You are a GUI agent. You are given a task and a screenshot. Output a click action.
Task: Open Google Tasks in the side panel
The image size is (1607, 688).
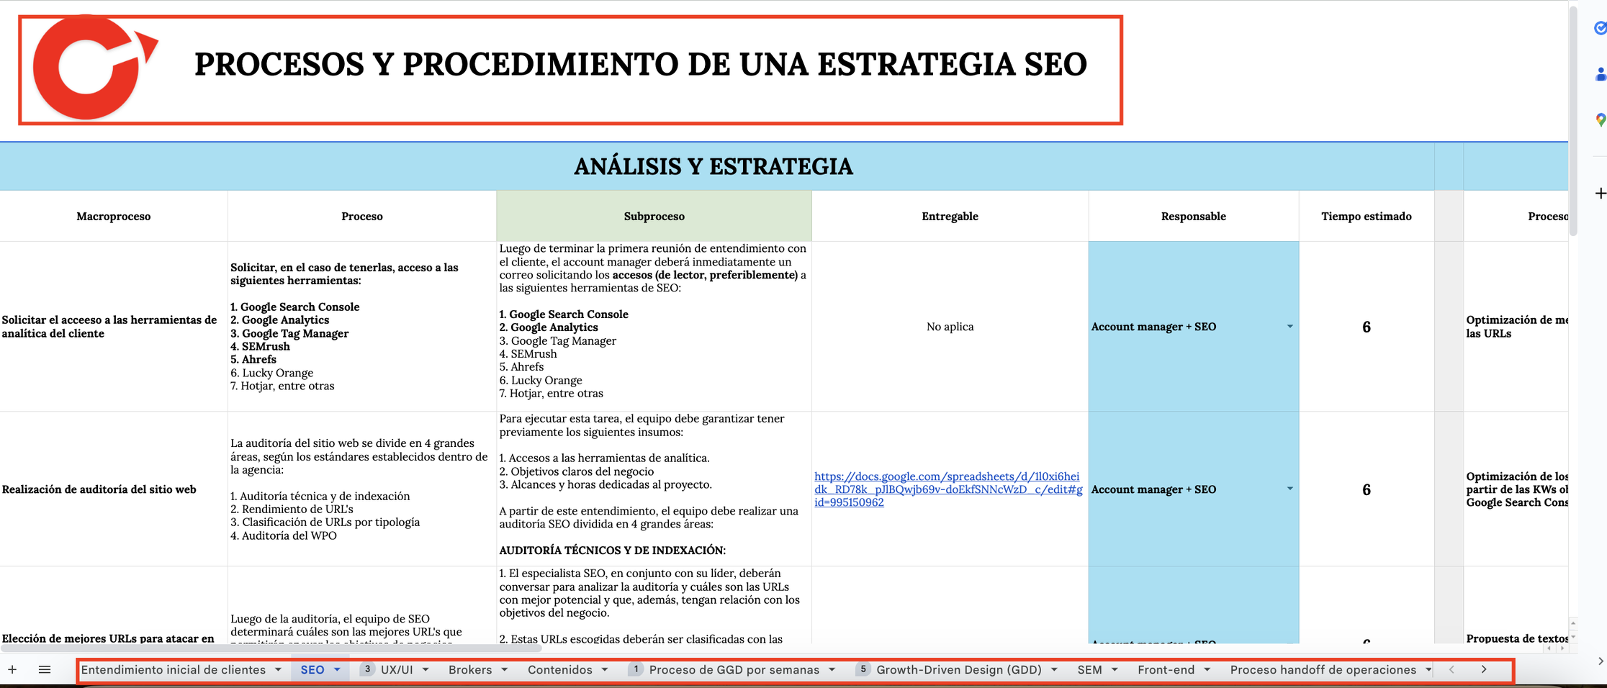click(1600, 28)
